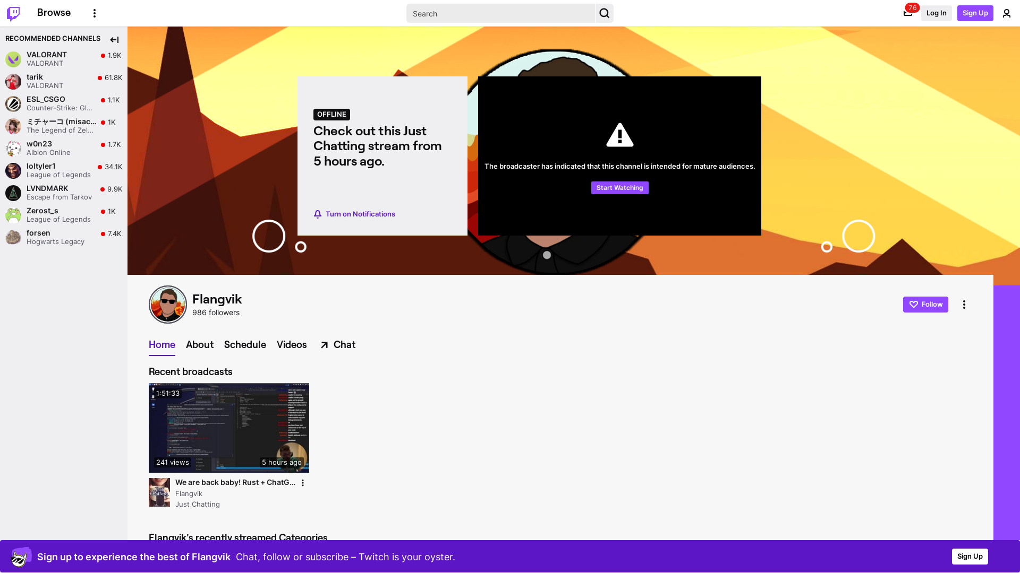Click the Flangvik name under the video
Screen dimensions: 1020x573
pos(189,493)
